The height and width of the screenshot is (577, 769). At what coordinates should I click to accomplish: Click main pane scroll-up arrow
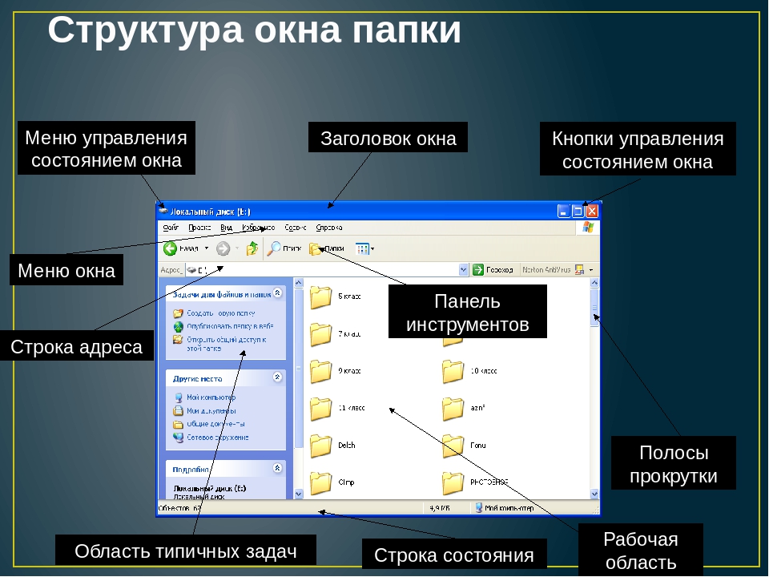(x=594, y=283)
